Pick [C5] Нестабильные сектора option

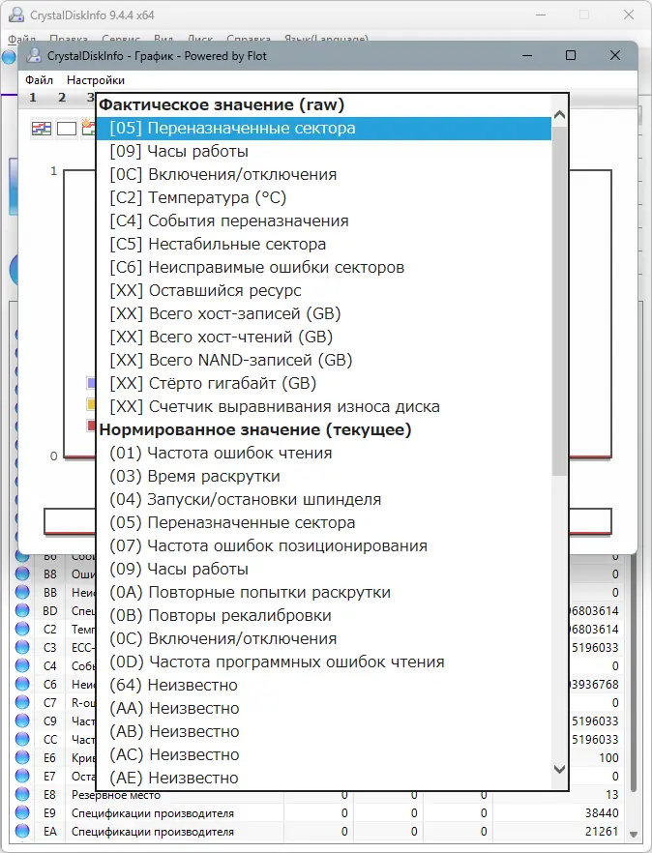324,245
